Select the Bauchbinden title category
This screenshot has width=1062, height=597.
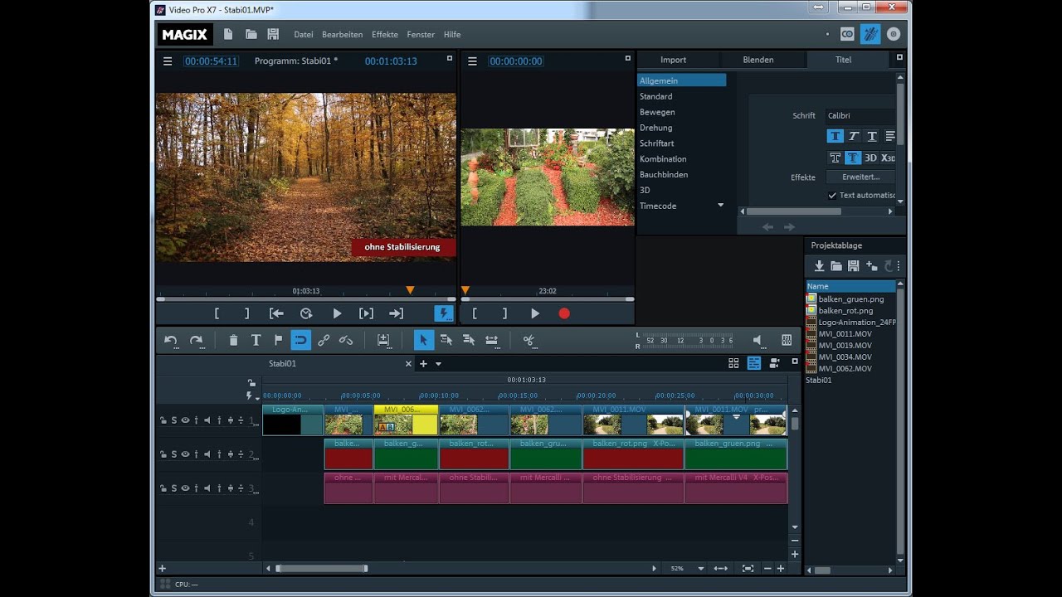pos(664,174)
